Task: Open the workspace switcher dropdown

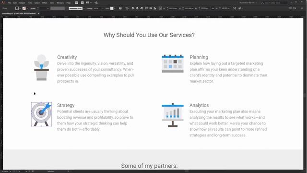Action: pyautogui.click(x=248, y=3)
